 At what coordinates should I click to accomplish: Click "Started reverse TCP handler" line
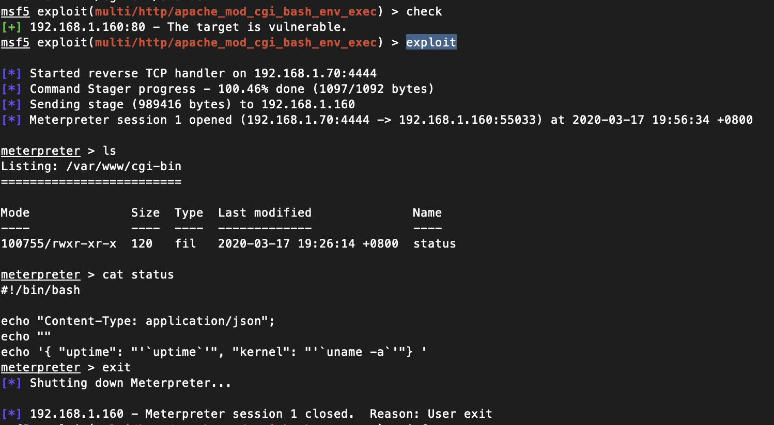tap(189, 73)
